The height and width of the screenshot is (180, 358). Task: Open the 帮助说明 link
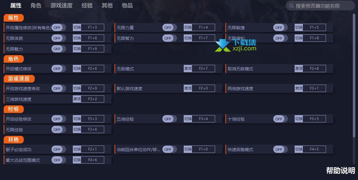[340, 171]
